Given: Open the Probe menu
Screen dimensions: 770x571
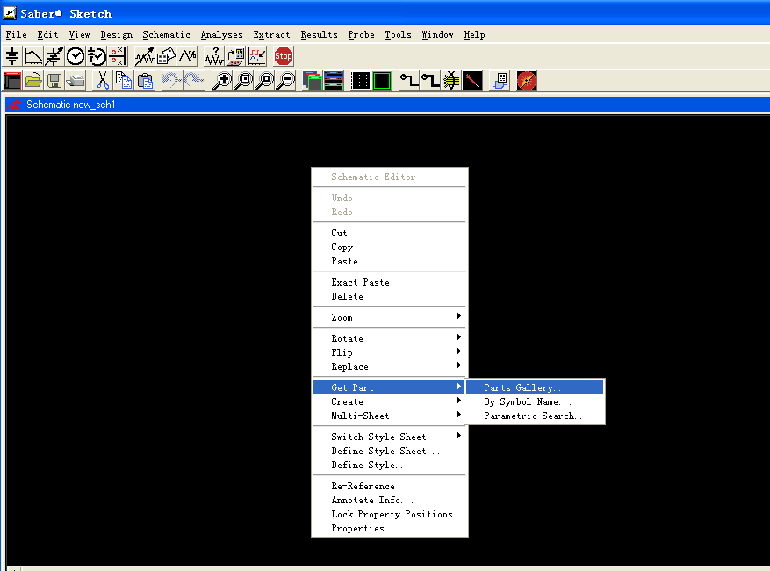Looking at the screenshot, I should (x=361, y=35).
